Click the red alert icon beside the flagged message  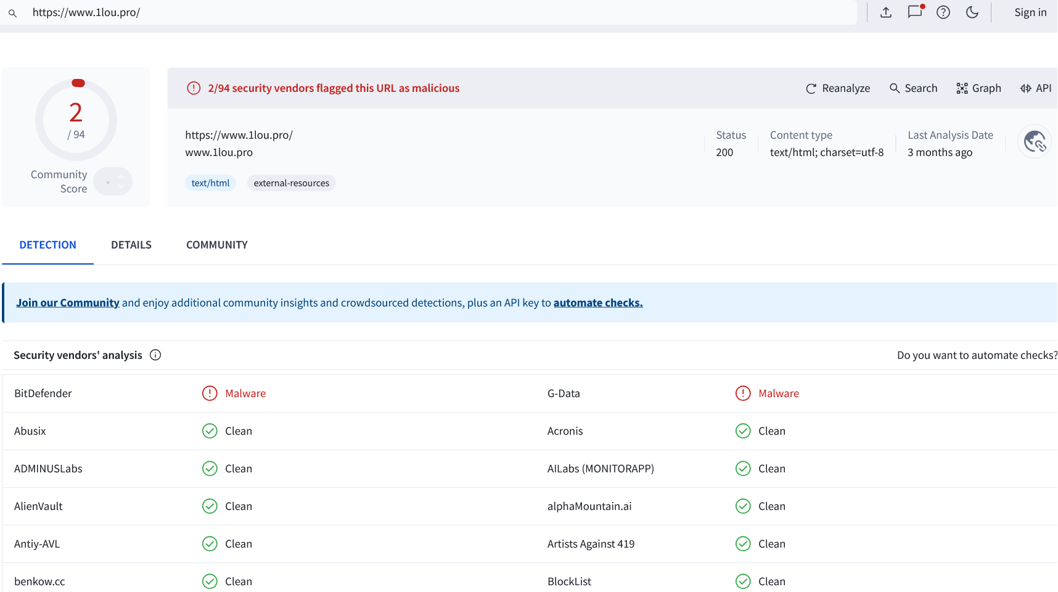(x=194, y=88)
